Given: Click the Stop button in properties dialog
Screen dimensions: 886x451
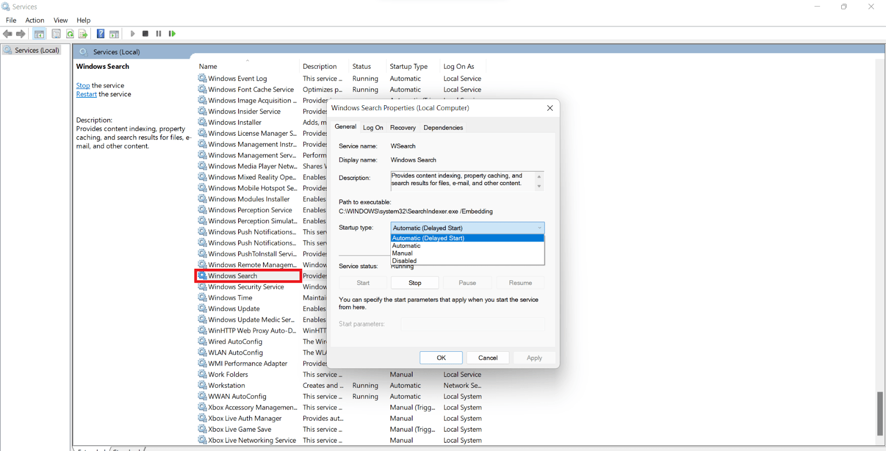Looking at the screenshot, I should [x=415, y=283].
